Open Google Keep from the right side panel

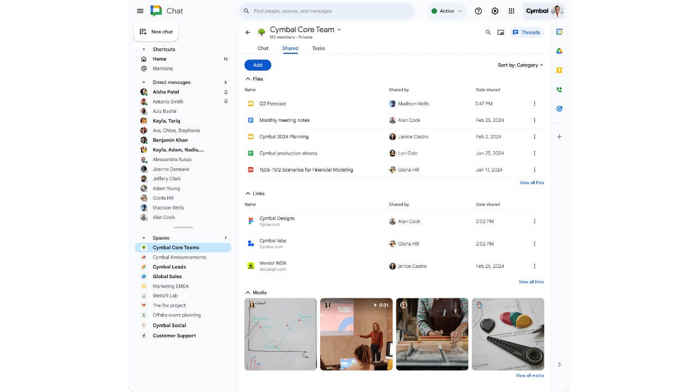559,70
